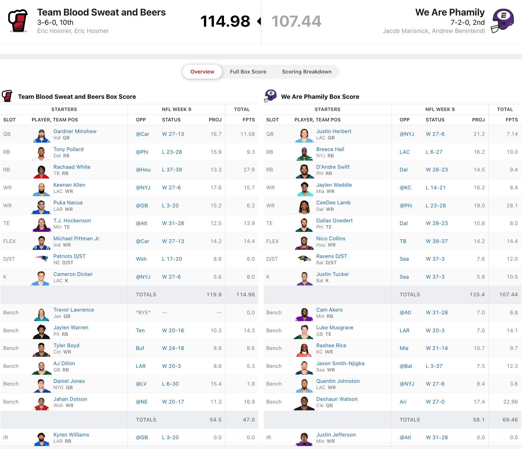Screen dimensions: 522x449
Task: Click the Ravens D/ST team logo
Action: tap(304, 259)
